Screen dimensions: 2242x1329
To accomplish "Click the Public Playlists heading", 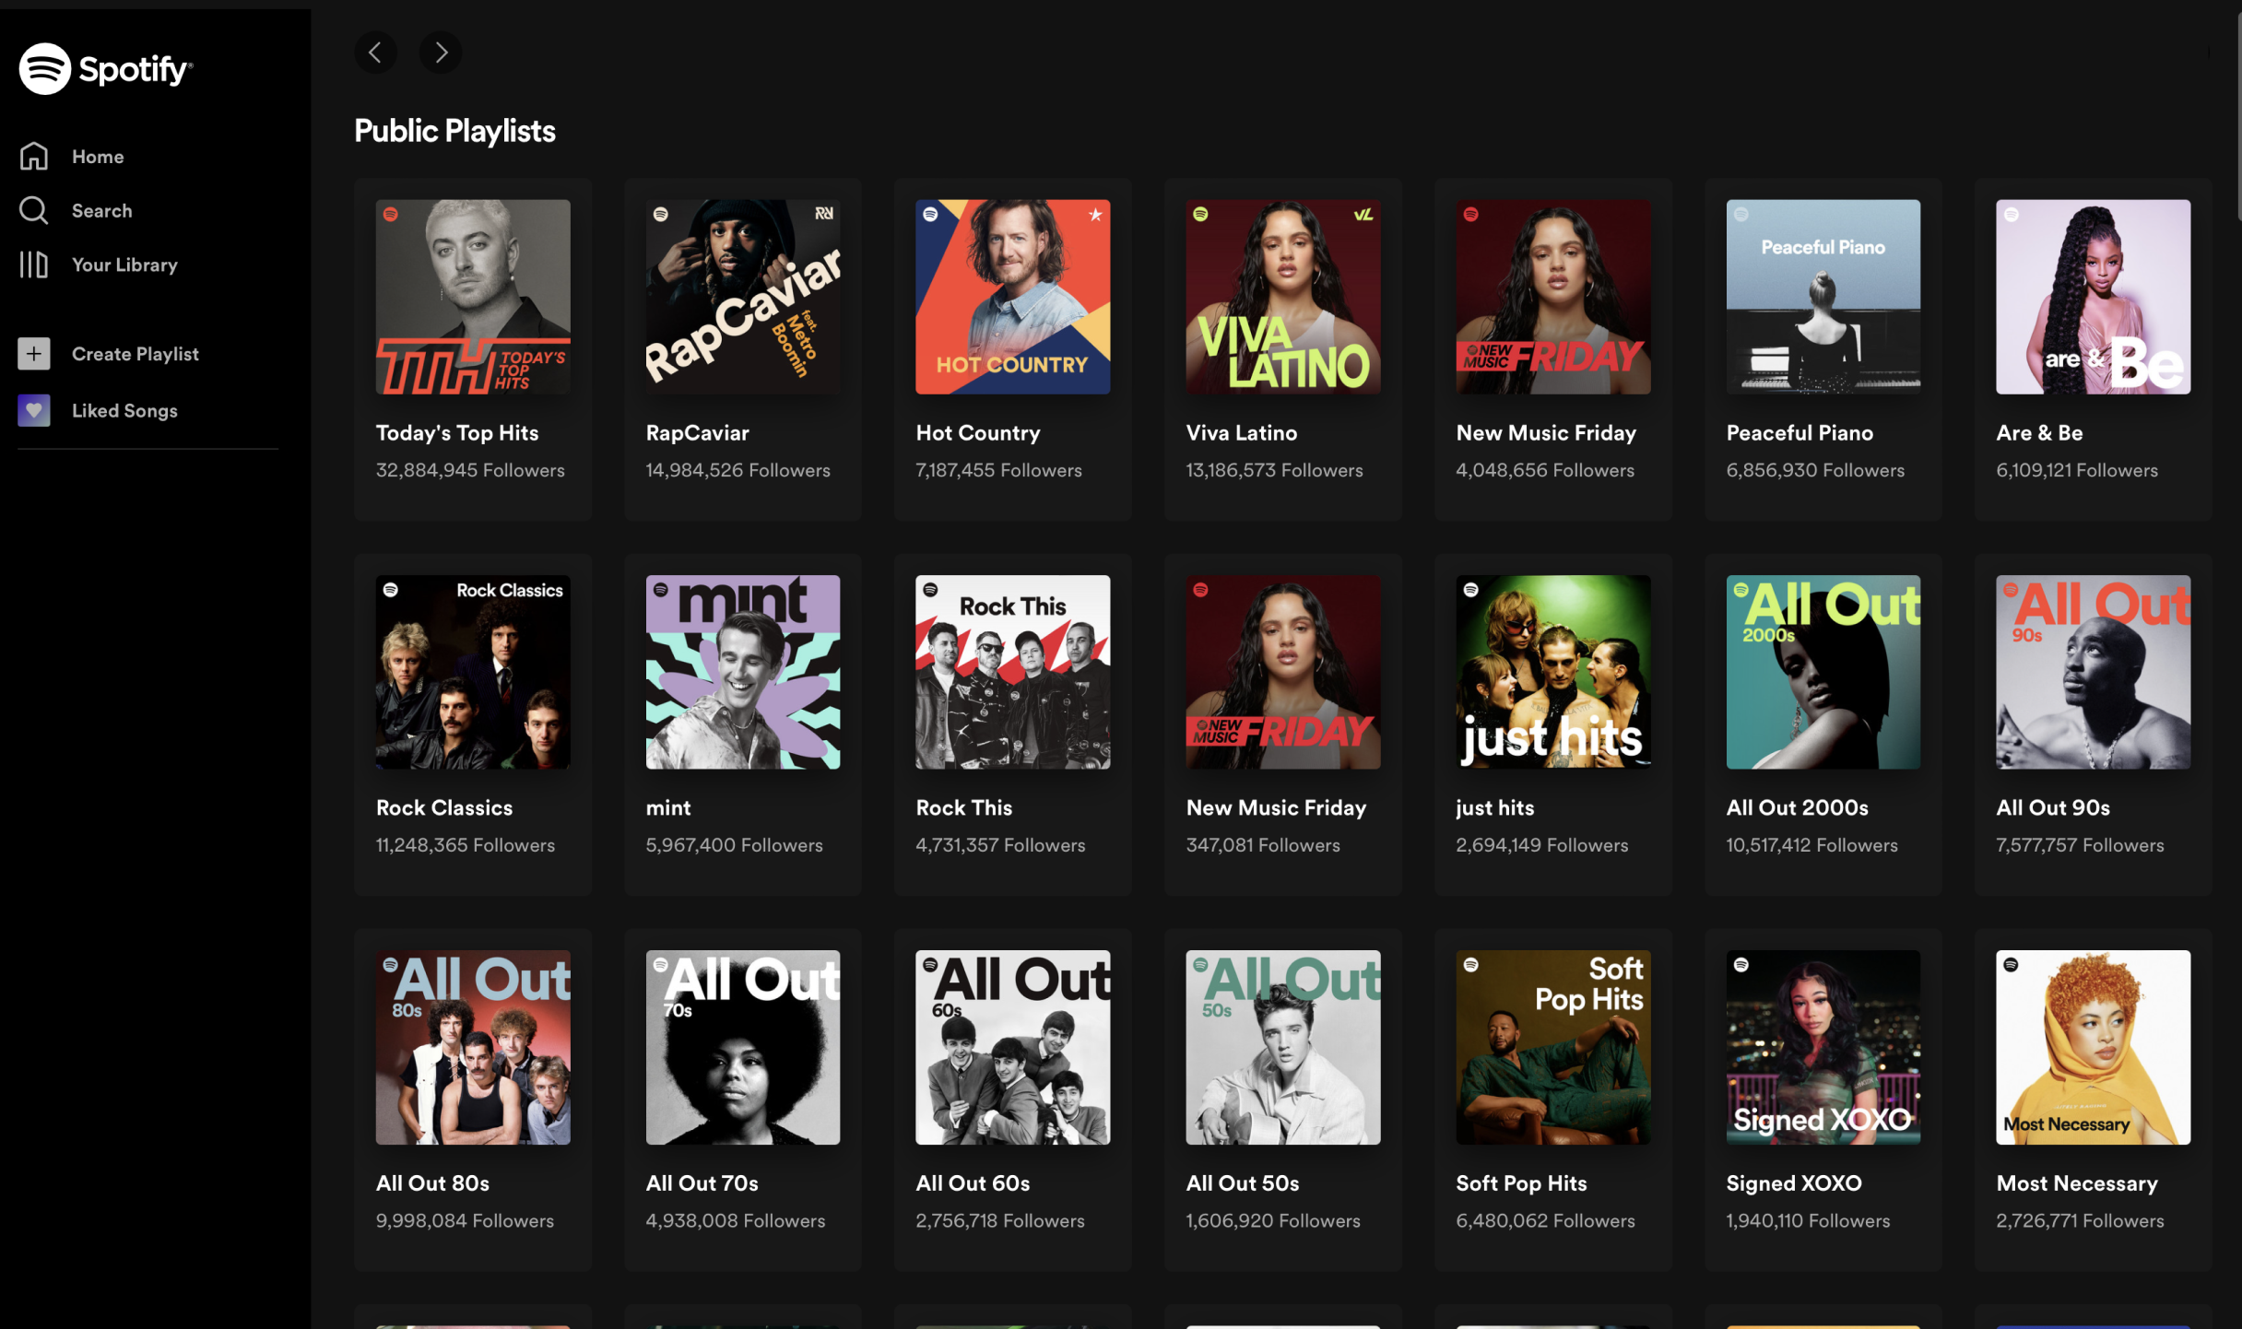I will pos(454,132).
